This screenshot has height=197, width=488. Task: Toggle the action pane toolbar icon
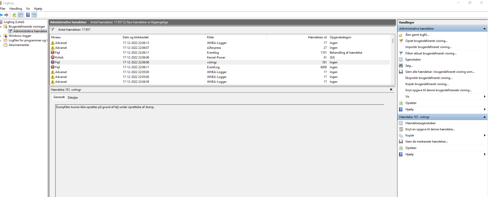click(34, 15)
